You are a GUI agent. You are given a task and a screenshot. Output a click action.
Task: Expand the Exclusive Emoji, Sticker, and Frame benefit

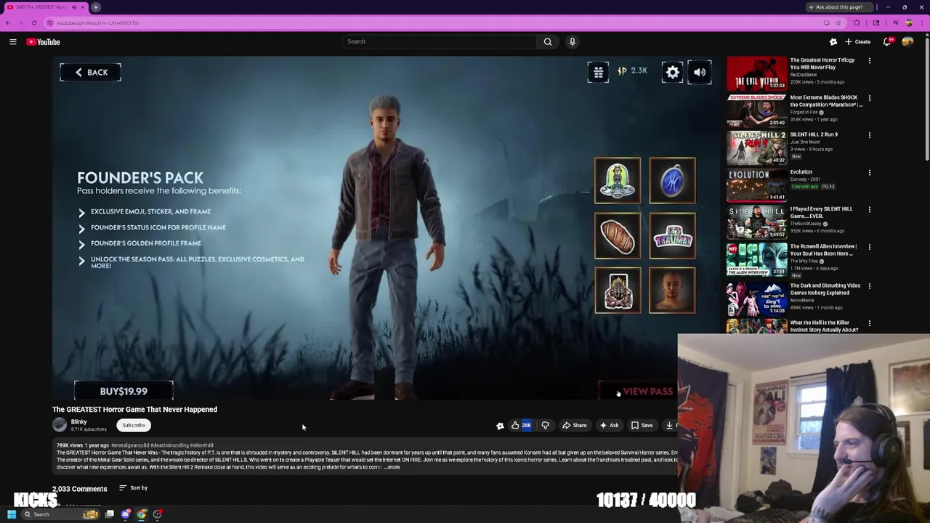(x=81, y=212)
